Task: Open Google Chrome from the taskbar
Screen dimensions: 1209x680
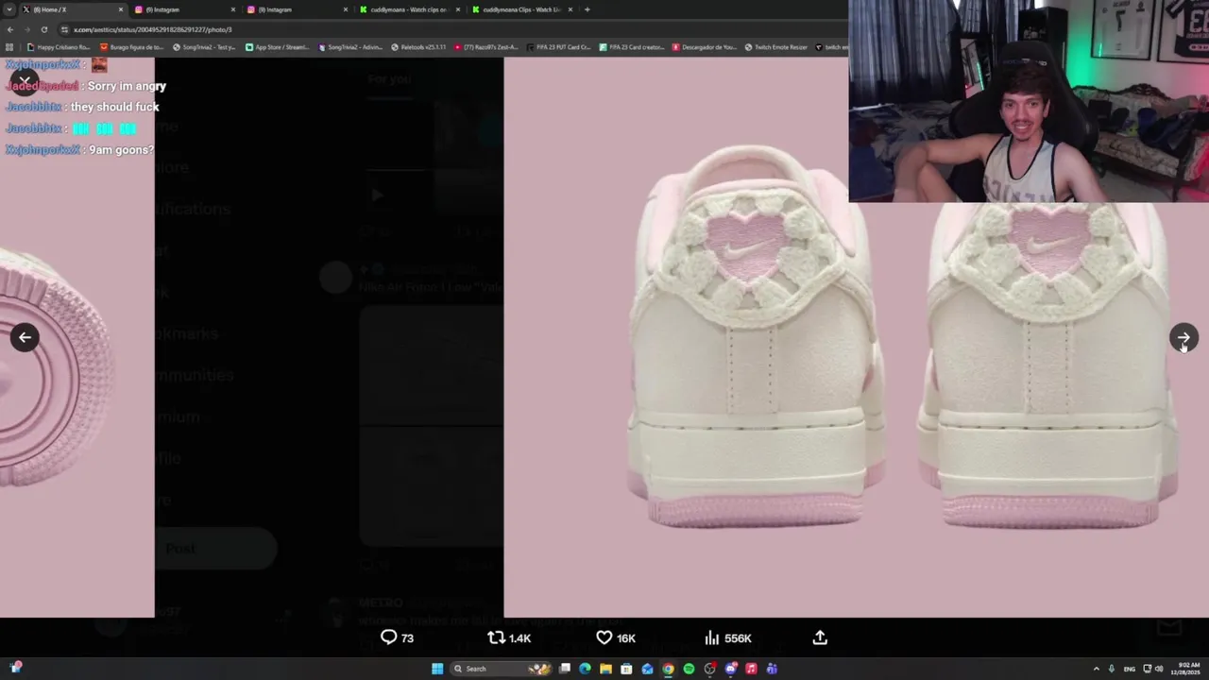Action: click(668, 669)
